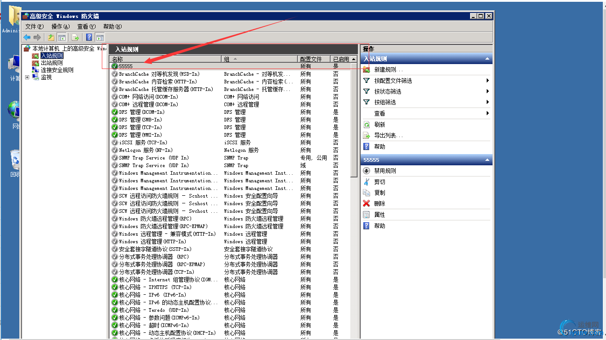Click the 剪切 scissors icon
The image size is (606, 340).
click(x=366, y=182)
